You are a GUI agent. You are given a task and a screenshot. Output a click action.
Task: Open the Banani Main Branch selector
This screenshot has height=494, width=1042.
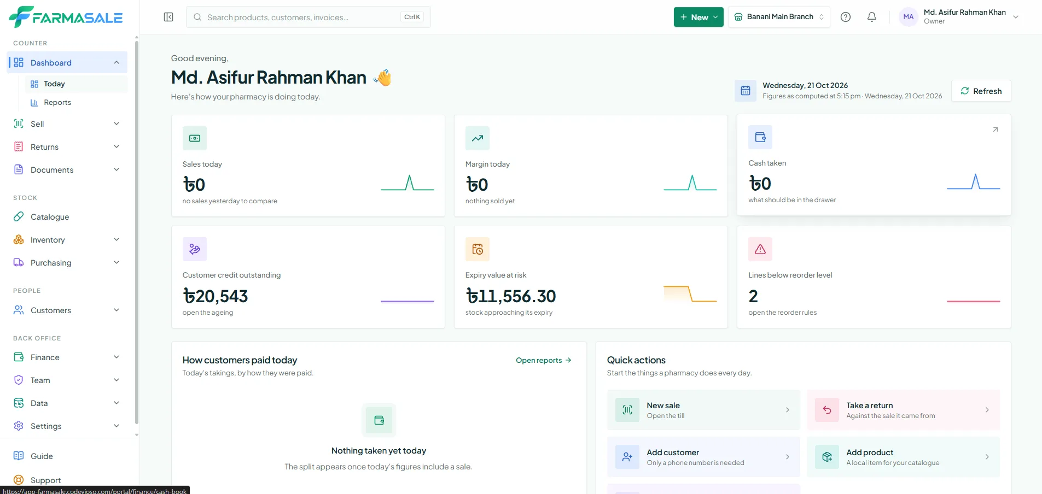(779, 17)
